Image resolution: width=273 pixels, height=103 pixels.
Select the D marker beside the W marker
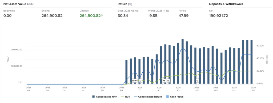pyautogui.click(x=168, y=81)
